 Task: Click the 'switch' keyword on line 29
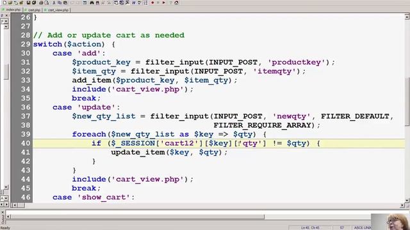pos(47,44)
